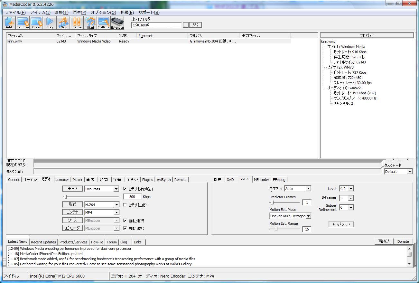Switch to the x264 settings tab
The image size is (419, 283).
click(245, 179)
